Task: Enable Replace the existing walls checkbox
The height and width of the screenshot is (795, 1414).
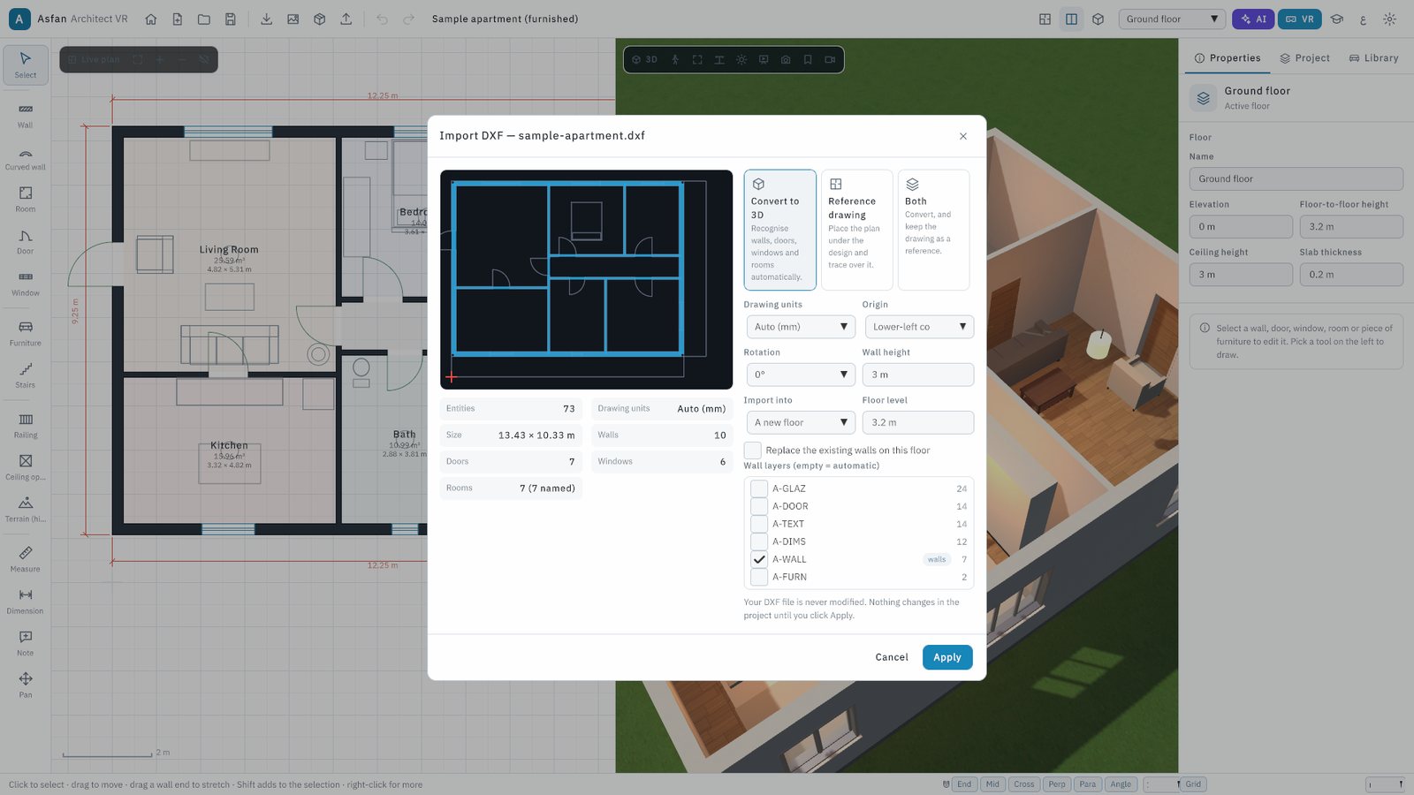Action: click(x=752, y=450)
